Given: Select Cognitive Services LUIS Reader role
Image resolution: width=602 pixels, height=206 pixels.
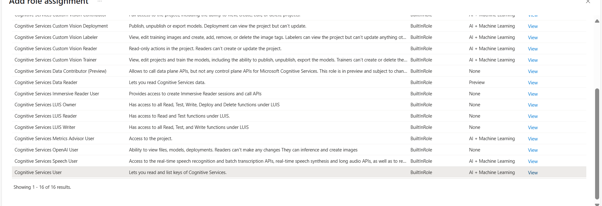Looking at the screenshot, I should click(x=46, y=116).
